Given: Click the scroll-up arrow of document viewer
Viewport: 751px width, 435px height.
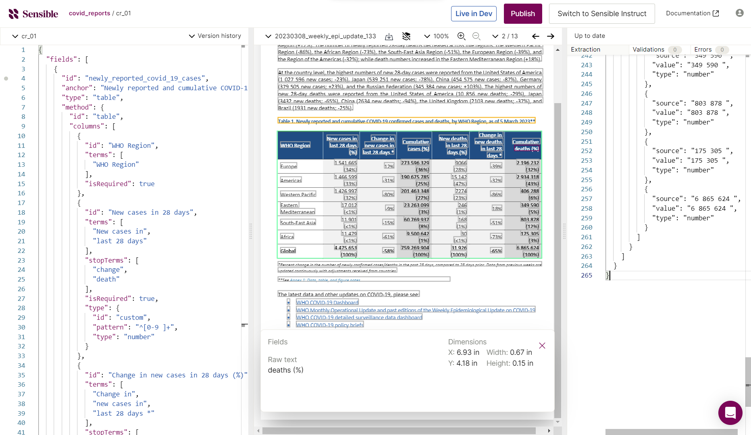Looking at the screenshot, I should click(558, 50).
